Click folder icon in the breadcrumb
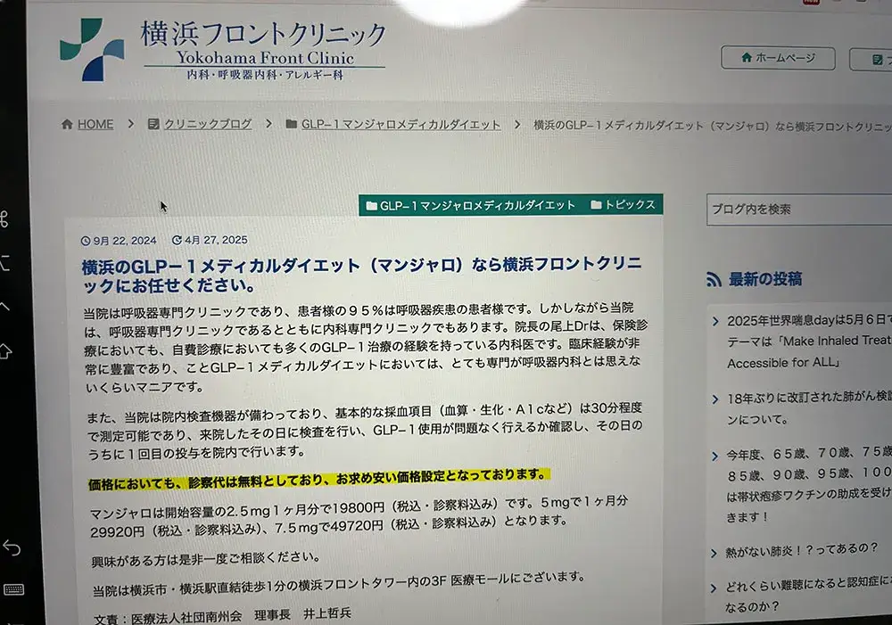 click(x=292, y=124)
